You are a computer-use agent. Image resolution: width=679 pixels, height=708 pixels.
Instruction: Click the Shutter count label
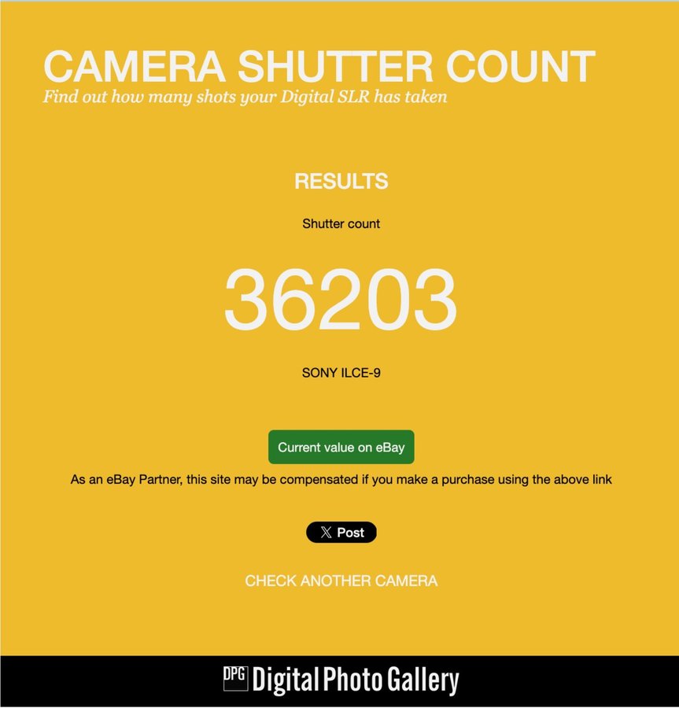341,223
